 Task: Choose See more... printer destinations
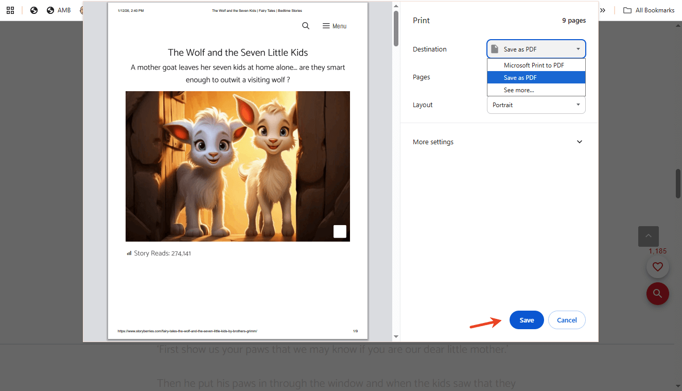click(519, 90)
